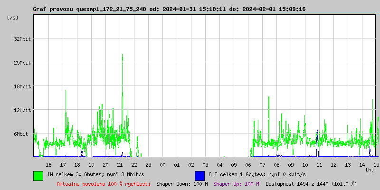Click the [h] hour unit label
The width and height of the screenshot is (380, 190).
tap(370, 170)
